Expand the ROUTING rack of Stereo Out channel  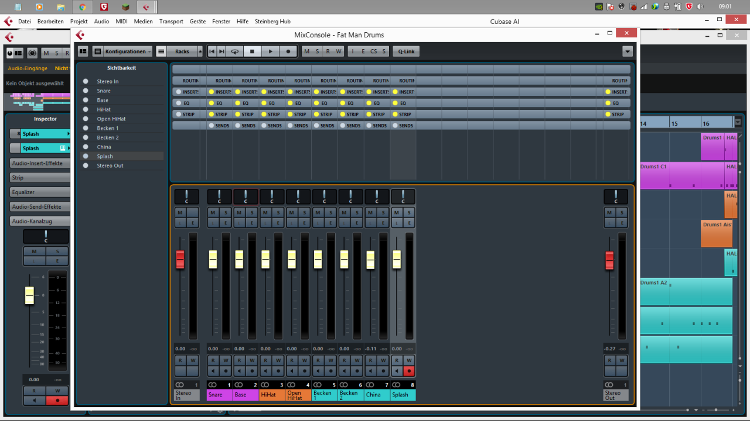coord(616,81)
